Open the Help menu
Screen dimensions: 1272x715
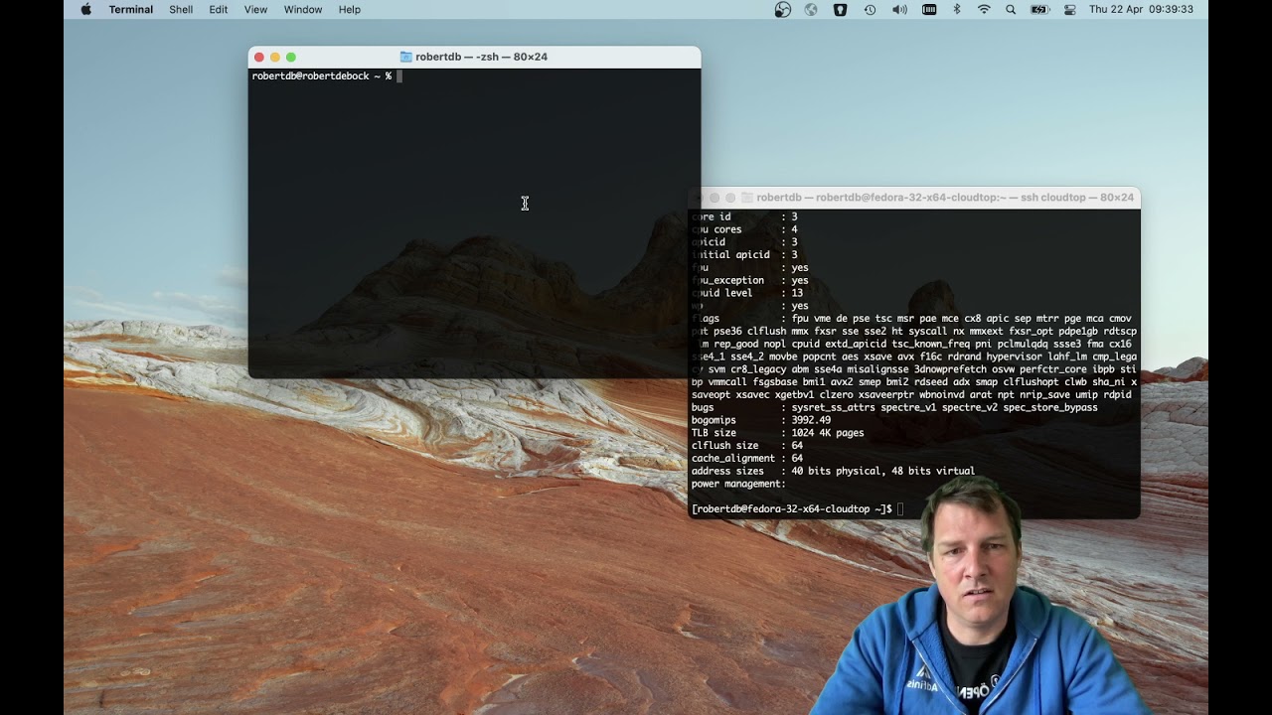pyautogui.click(x=350, y=9)
